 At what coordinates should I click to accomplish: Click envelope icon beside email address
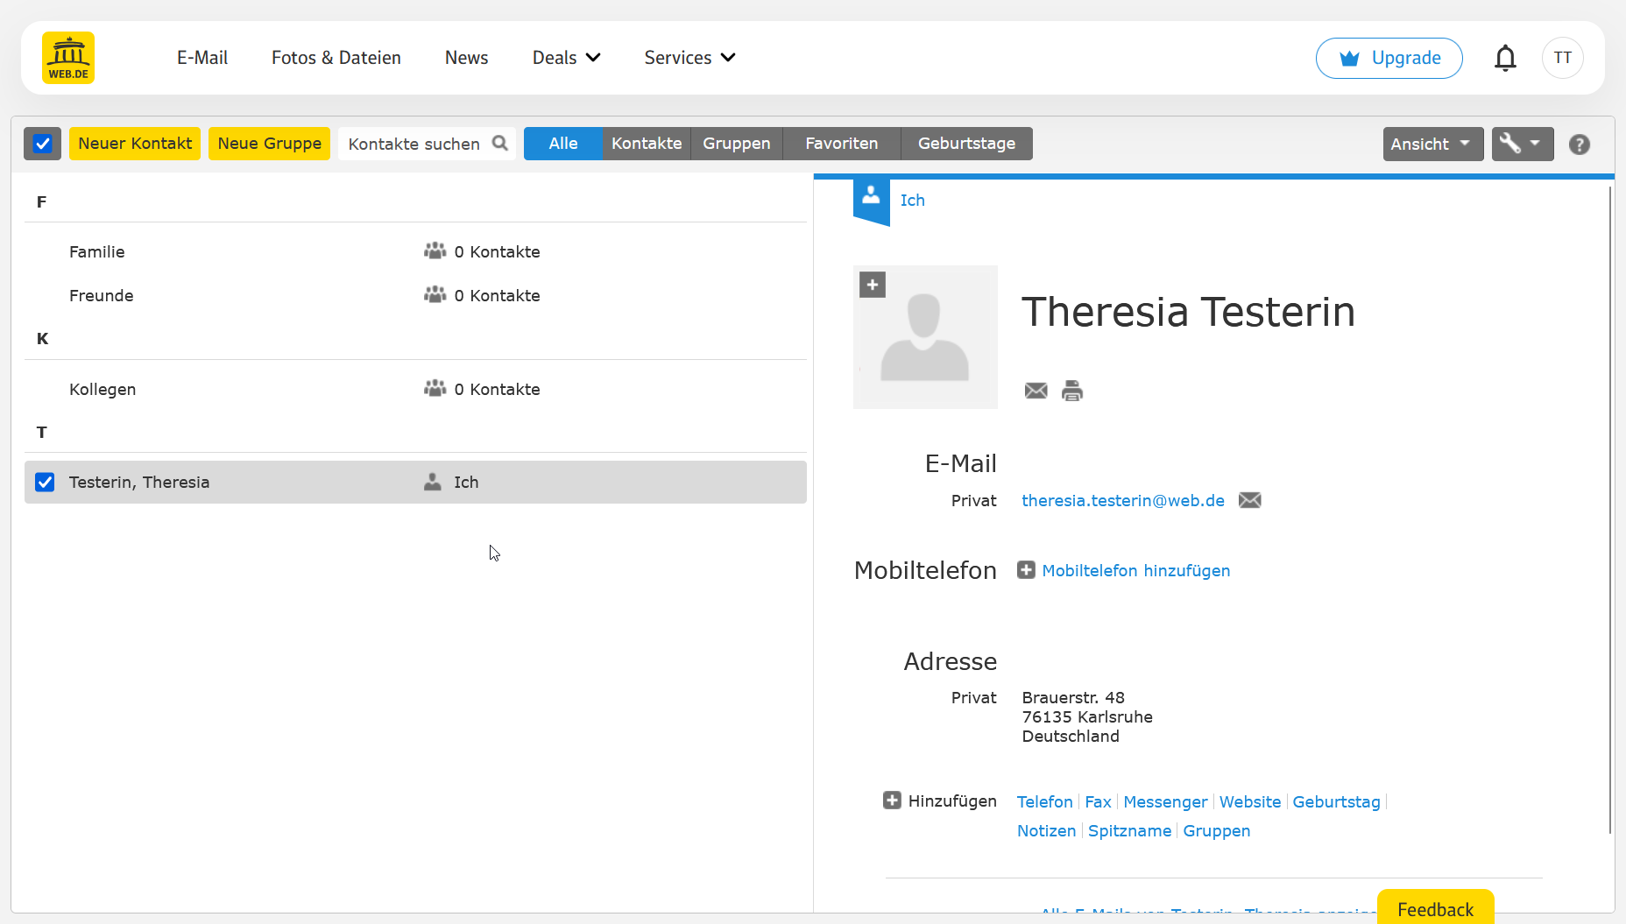(x=1249, y=500)
